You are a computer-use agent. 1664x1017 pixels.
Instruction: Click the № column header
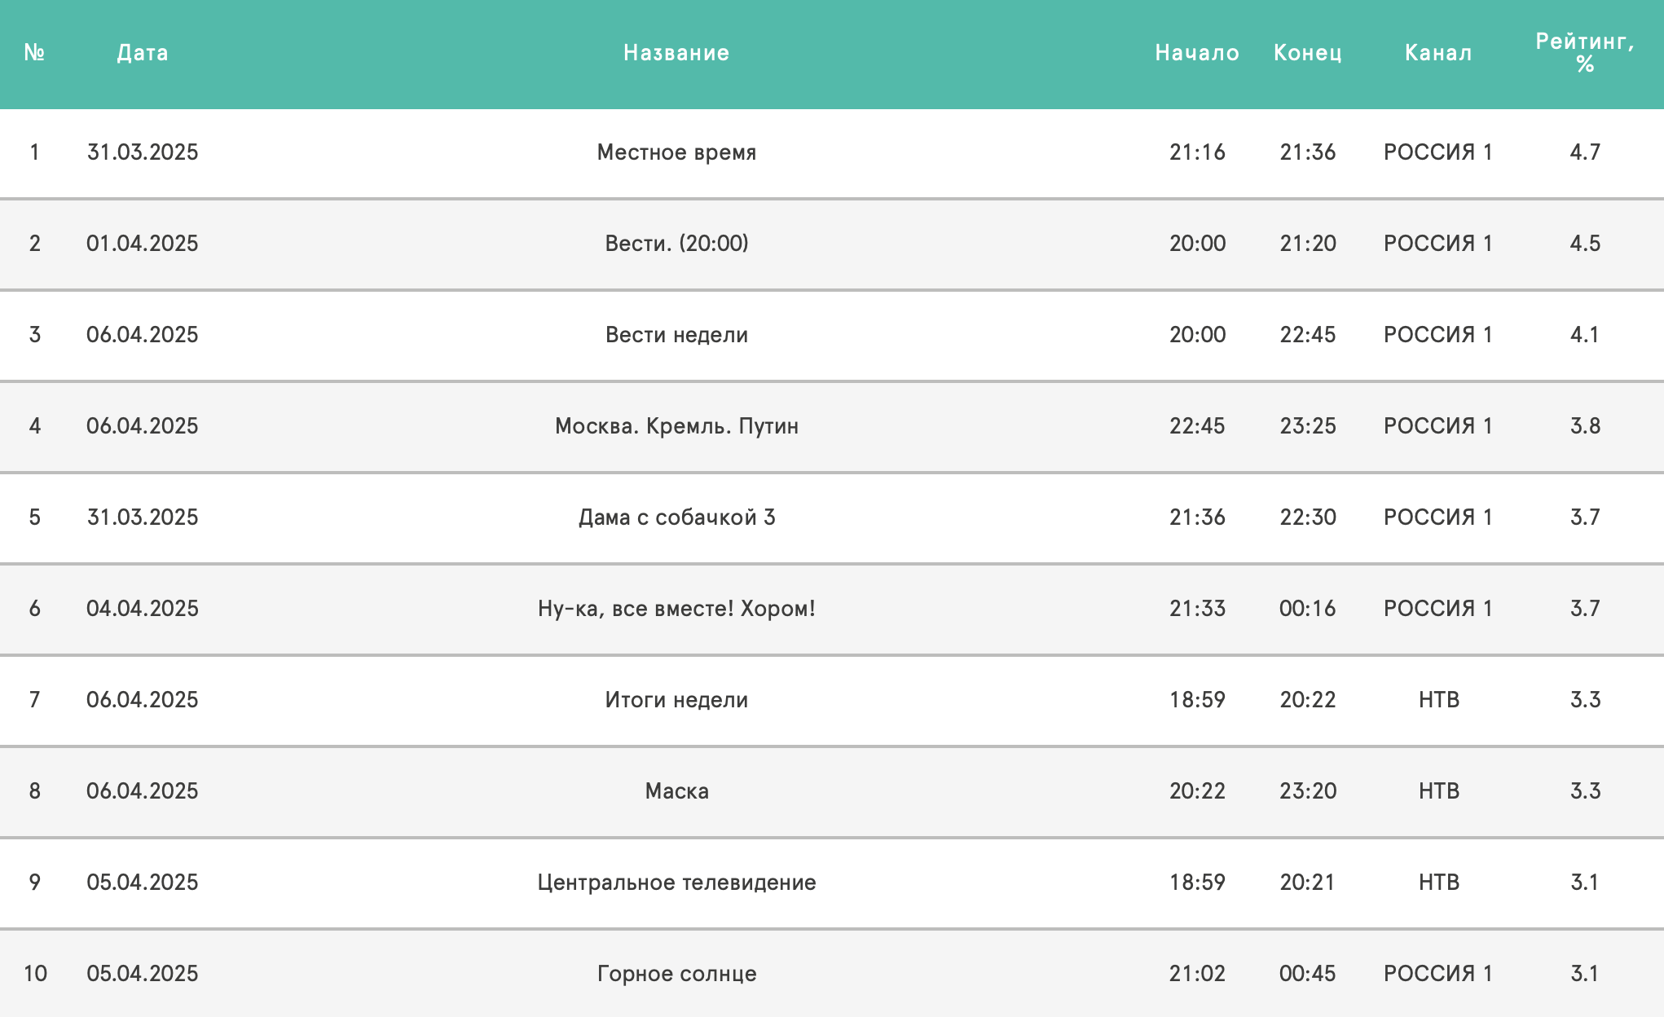[x=34, y=53]
